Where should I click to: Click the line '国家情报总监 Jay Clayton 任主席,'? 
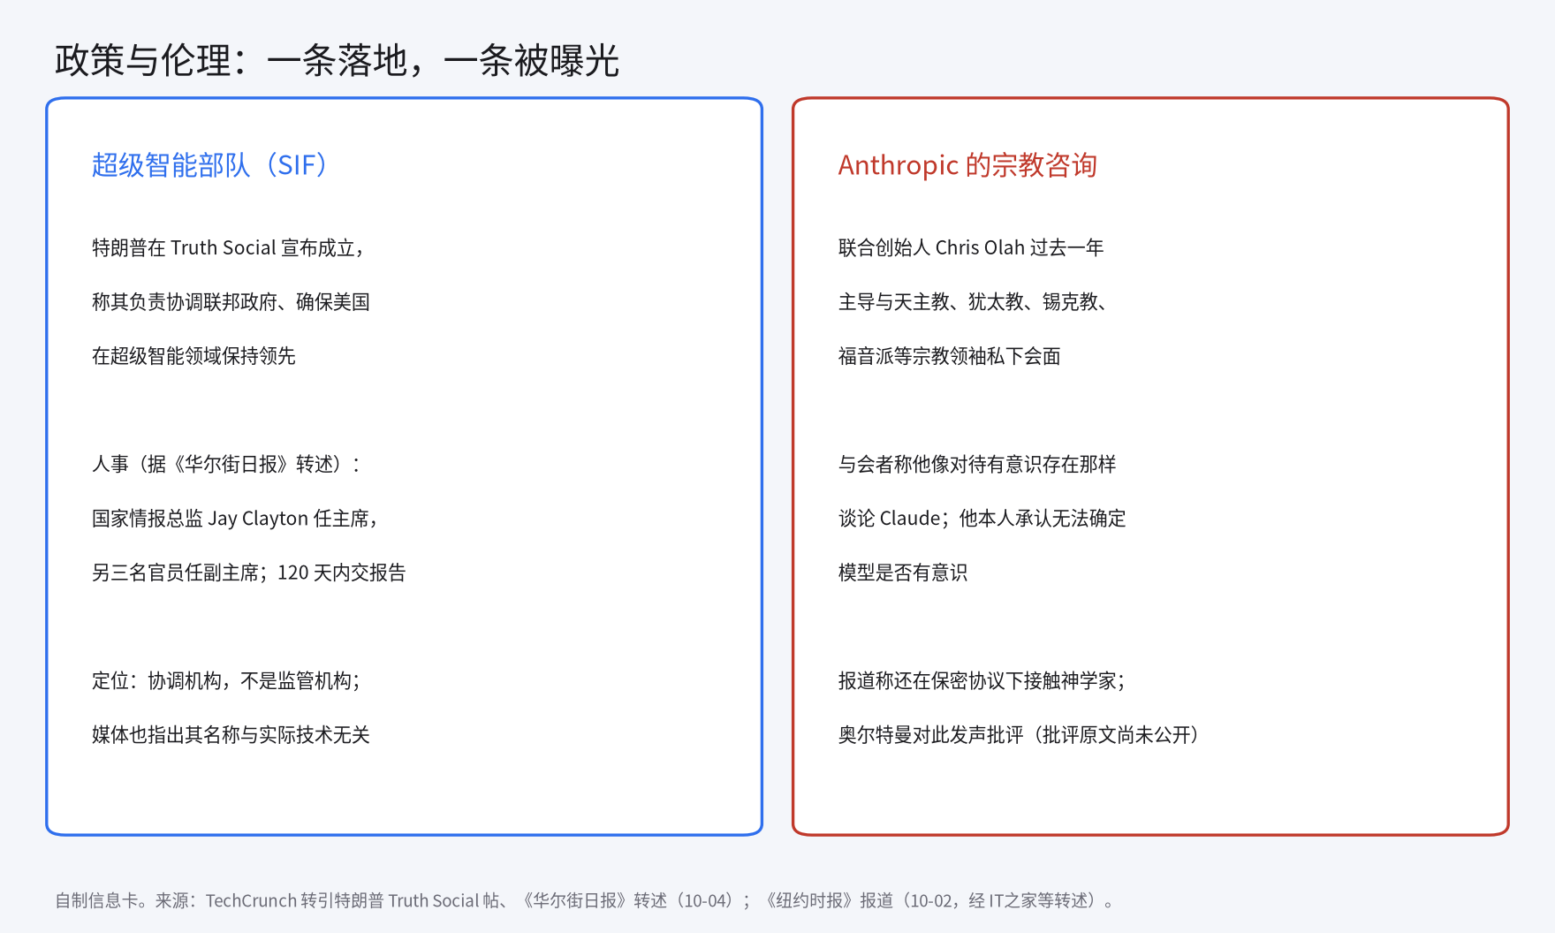tap(236, 519)
